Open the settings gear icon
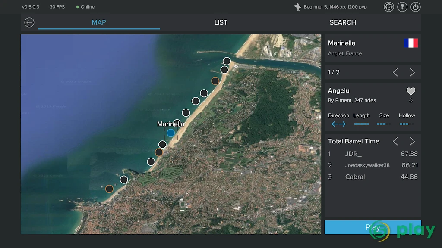 pyautogui.click(x=389, y=7)
